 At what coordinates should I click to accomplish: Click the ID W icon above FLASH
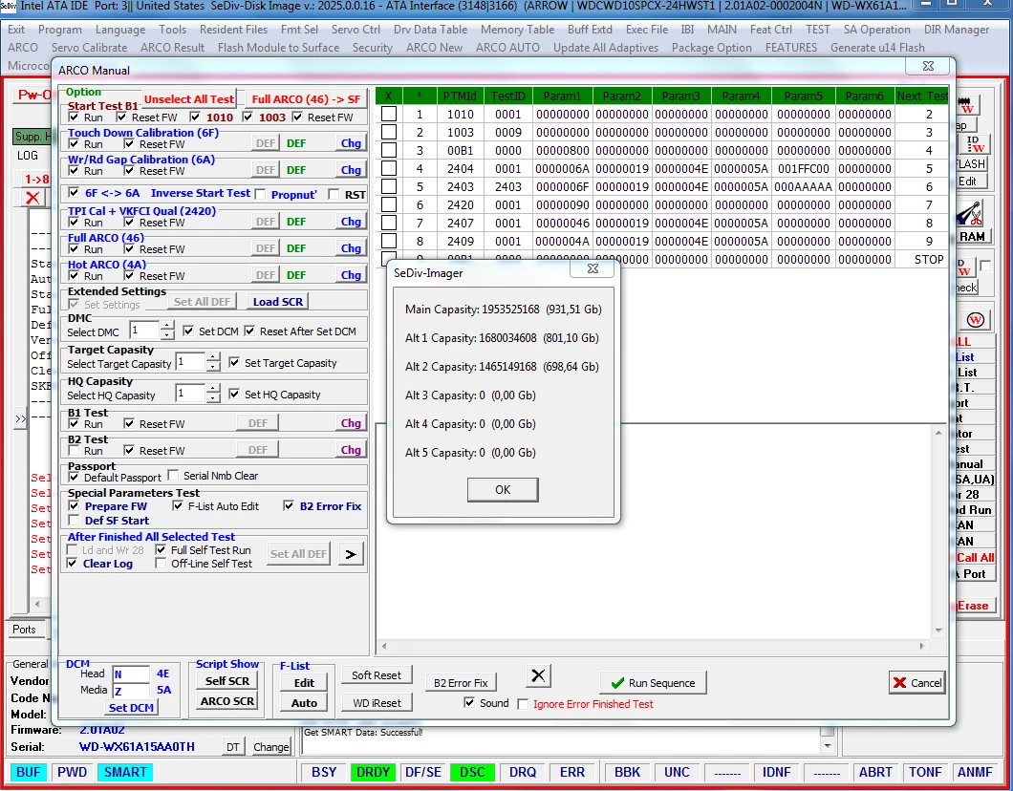click(x=972, y=144)
